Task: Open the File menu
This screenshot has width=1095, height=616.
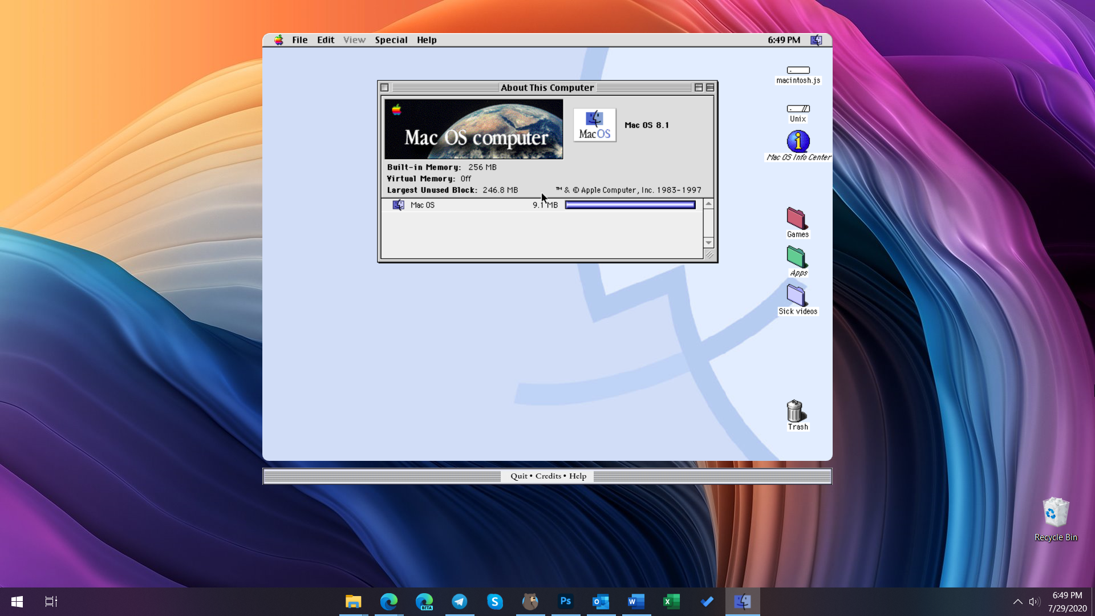Action: [299, 40]
